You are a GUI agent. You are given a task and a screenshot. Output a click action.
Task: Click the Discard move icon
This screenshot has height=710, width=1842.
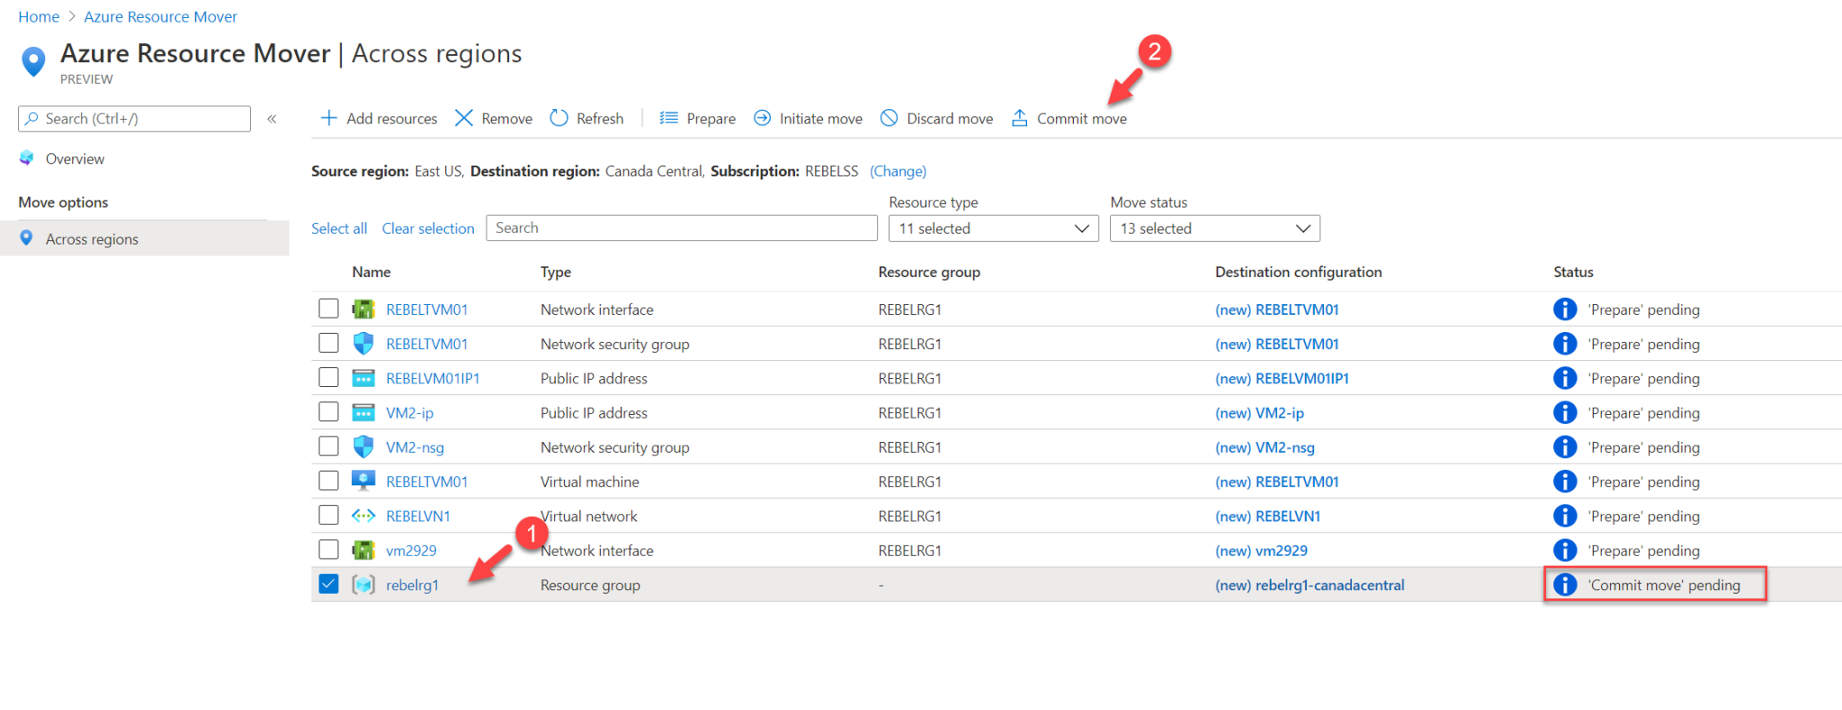pyautogui.click(x=889, y=118)
